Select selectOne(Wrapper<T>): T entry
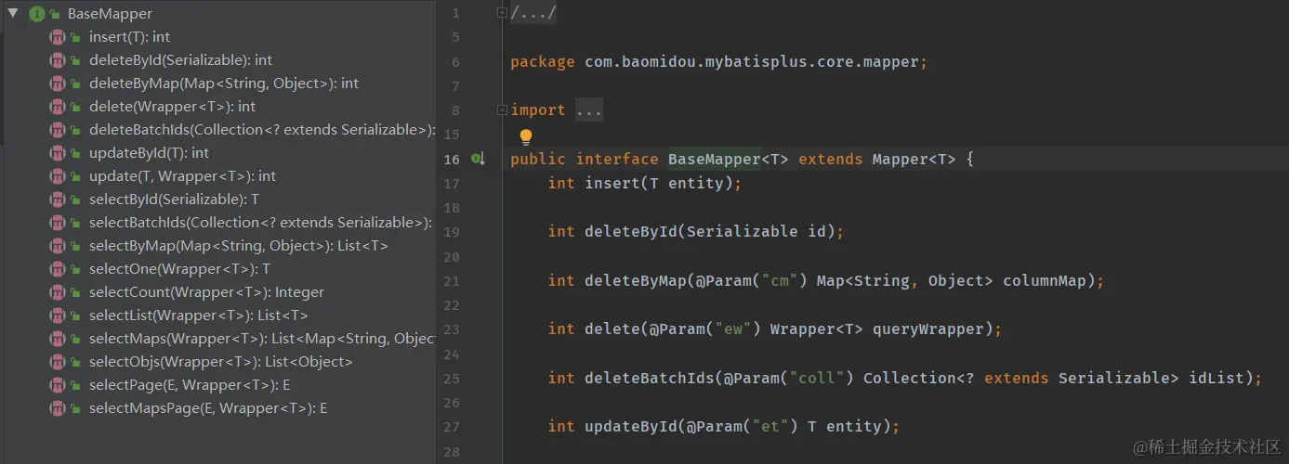Viewport: 1289px width, 464px height. point(179,269)
